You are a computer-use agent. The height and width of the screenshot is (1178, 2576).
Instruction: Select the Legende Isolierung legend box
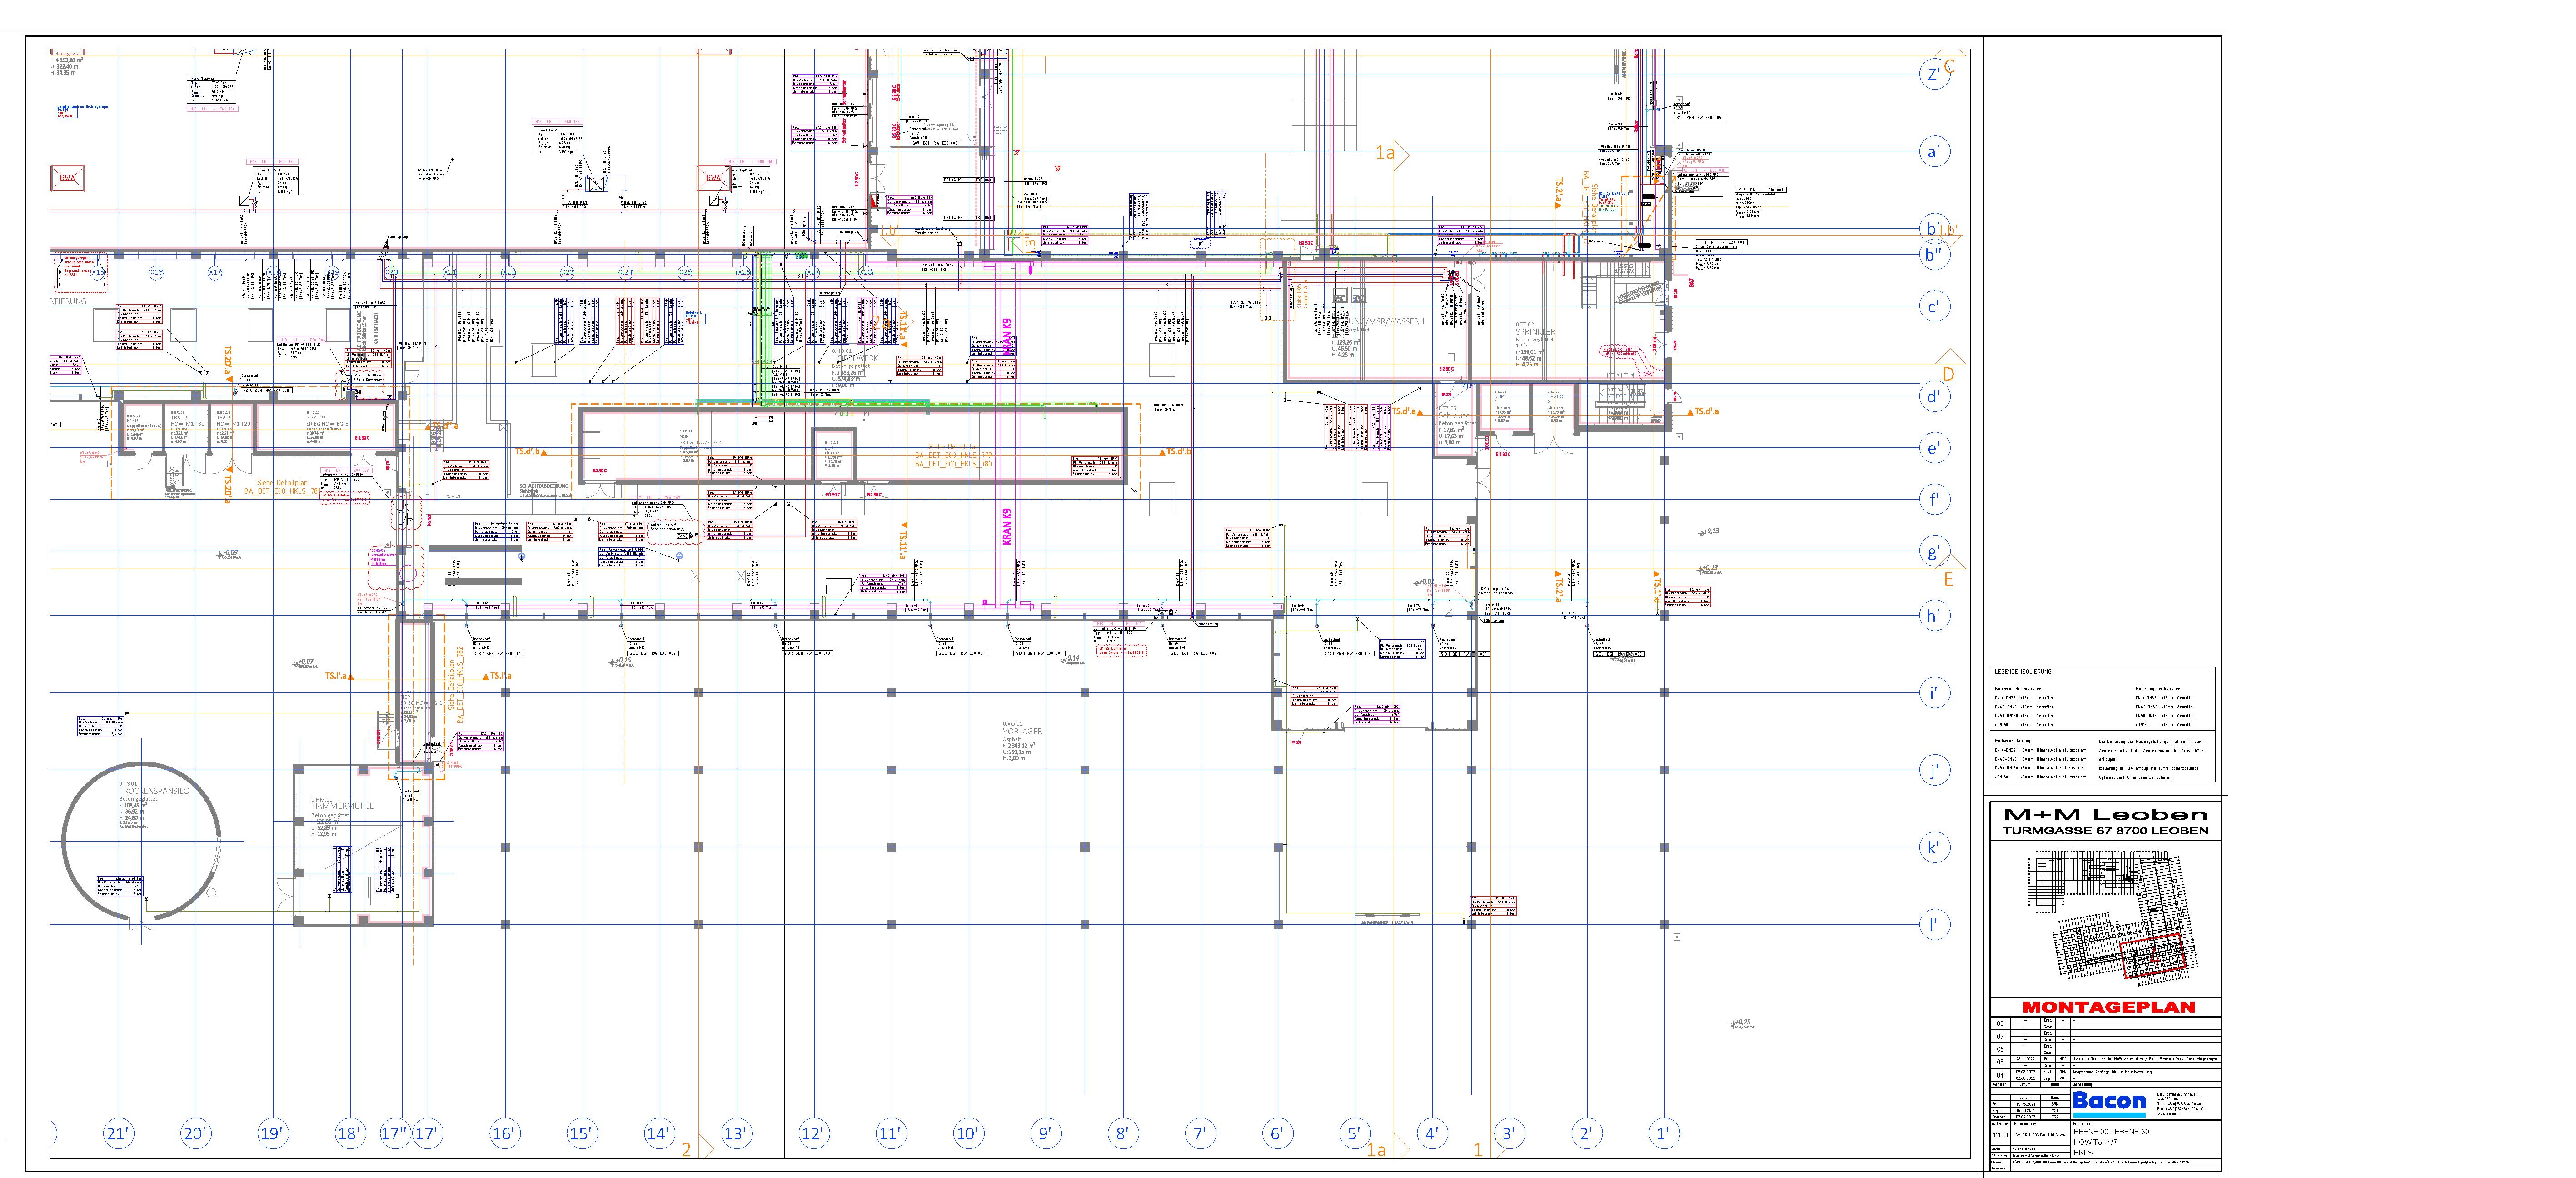(x=2102, y=725)
